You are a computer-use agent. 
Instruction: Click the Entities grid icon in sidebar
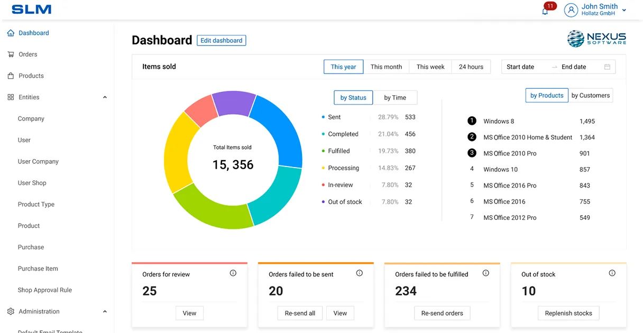pyautogui.click(x=11, y=97)
